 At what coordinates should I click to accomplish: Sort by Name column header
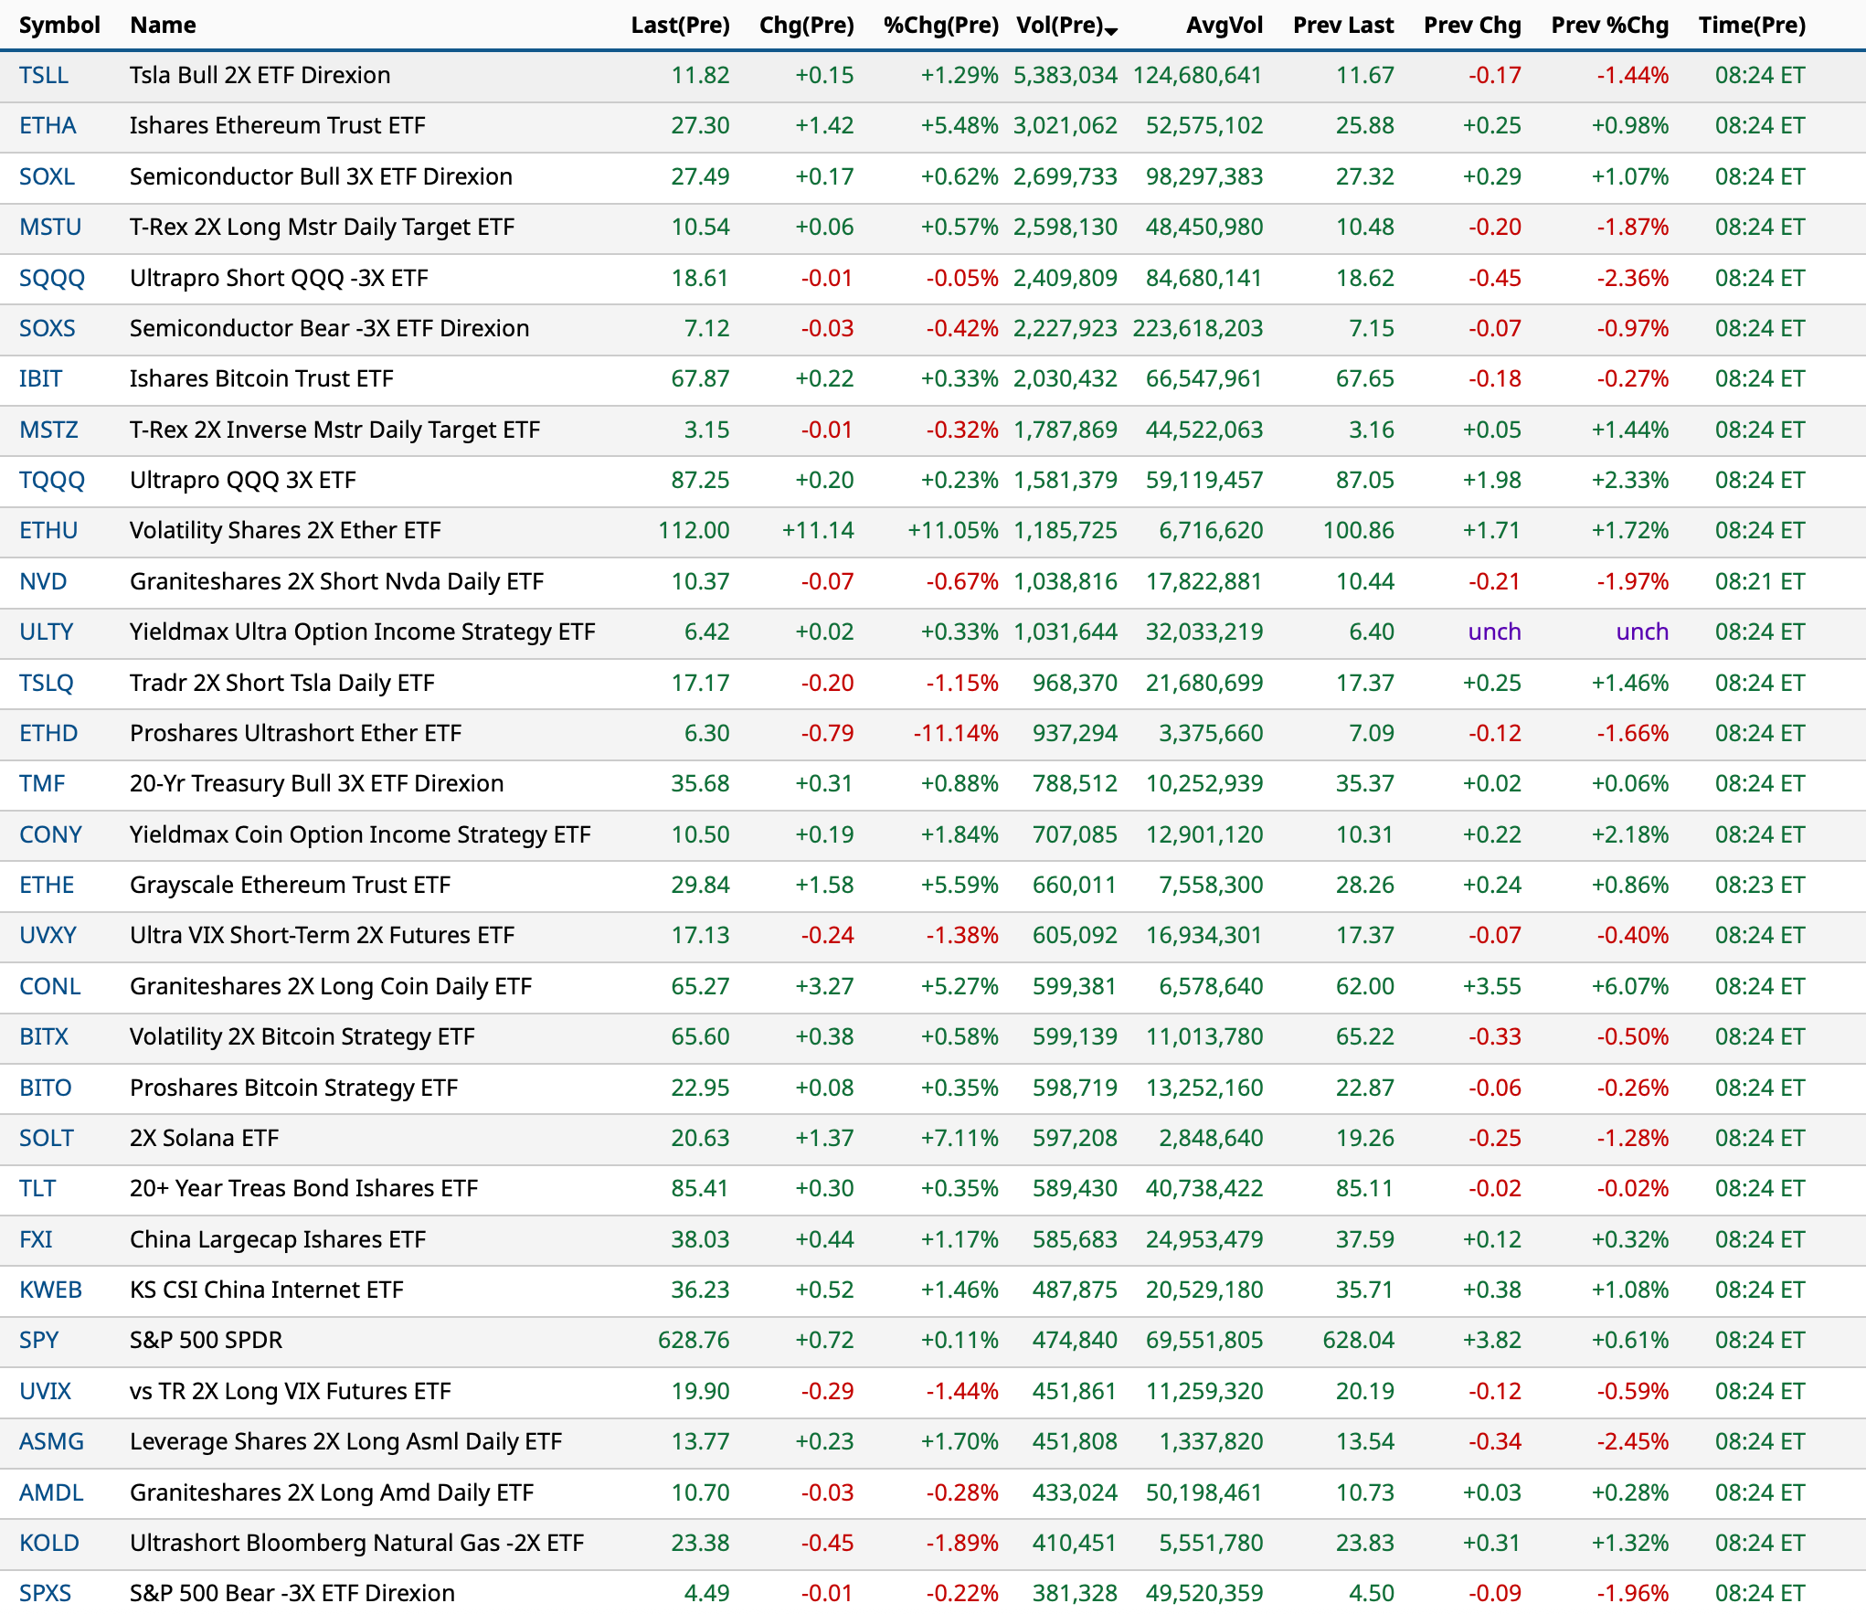click(163, 25)
